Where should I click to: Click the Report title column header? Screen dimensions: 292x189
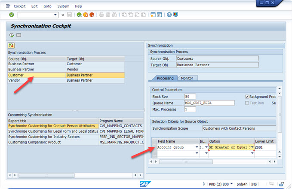[53, 121]
